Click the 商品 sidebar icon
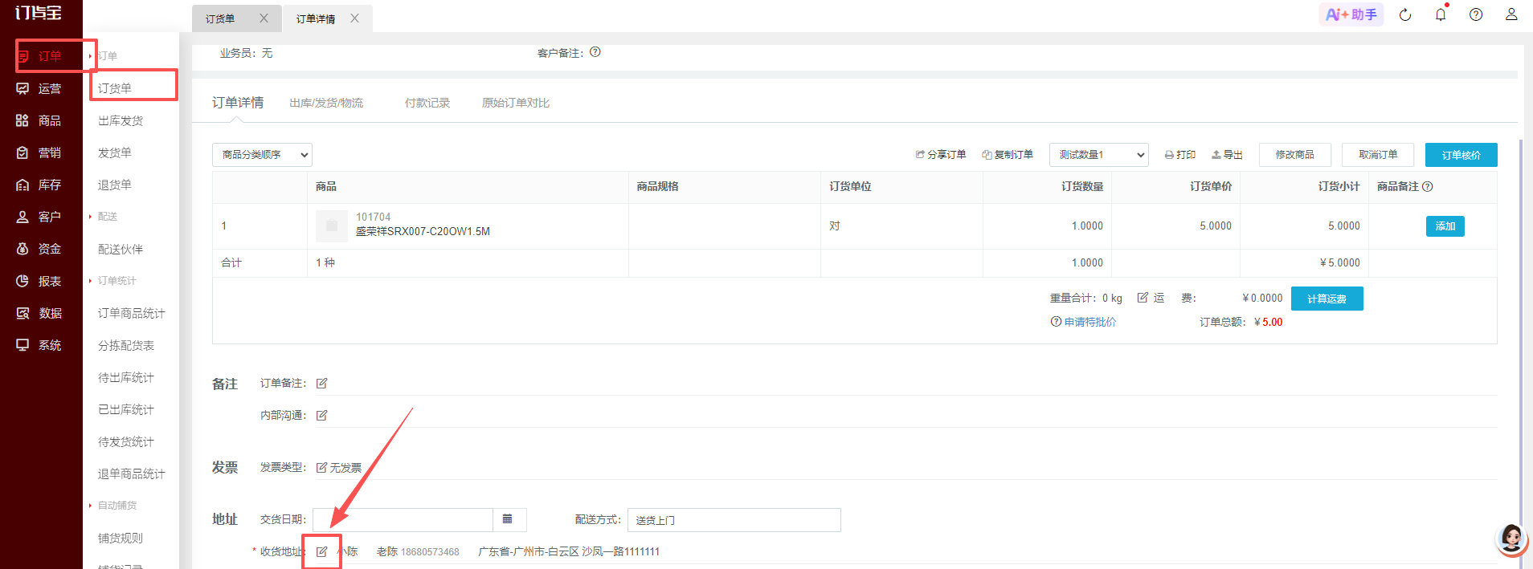1533x569 pixels. click(x=23, y=120)
